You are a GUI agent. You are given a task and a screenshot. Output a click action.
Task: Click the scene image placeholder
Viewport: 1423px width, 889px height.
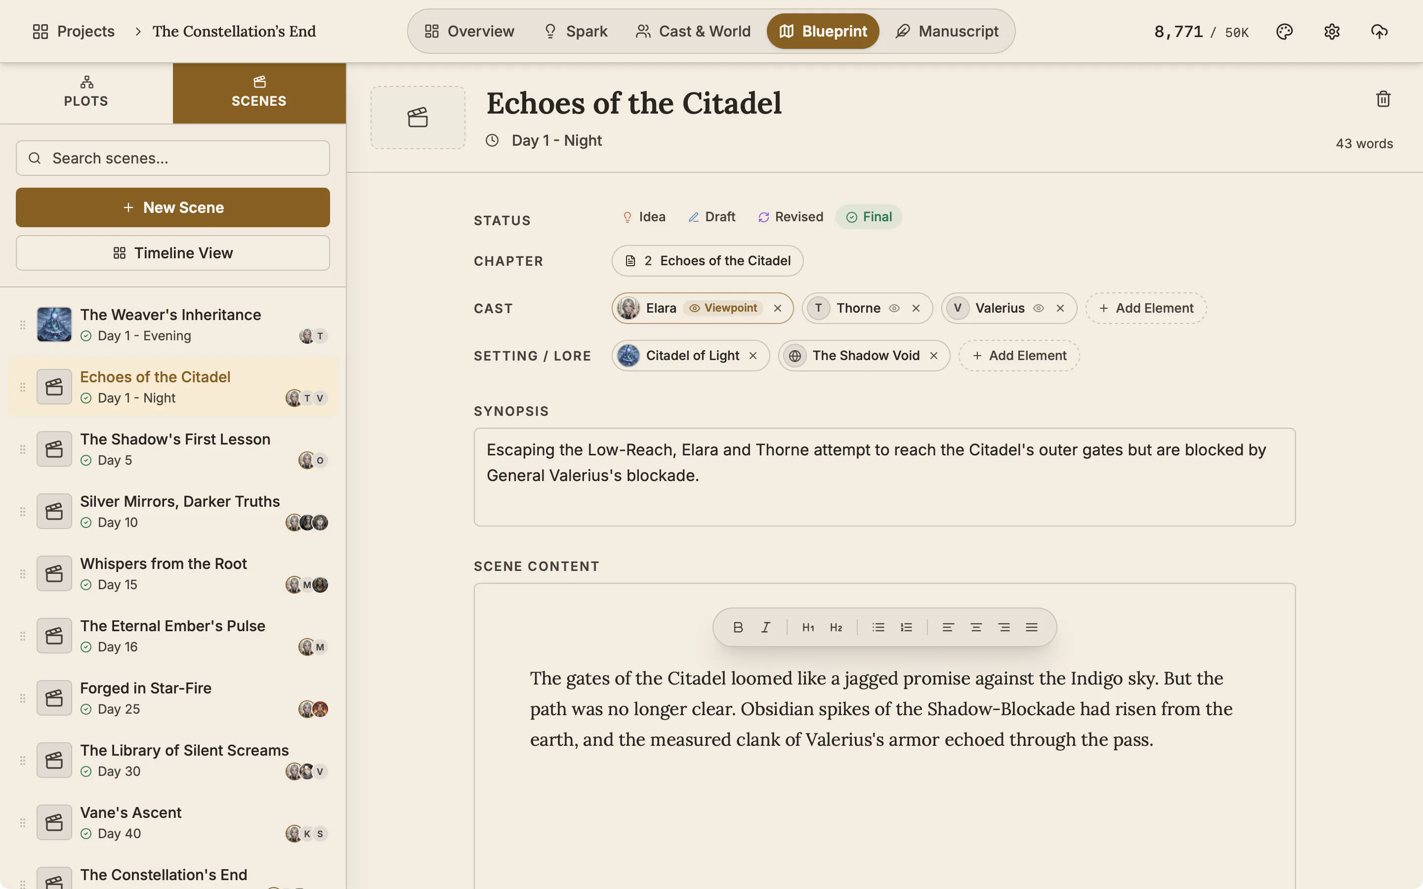(418, 117)
